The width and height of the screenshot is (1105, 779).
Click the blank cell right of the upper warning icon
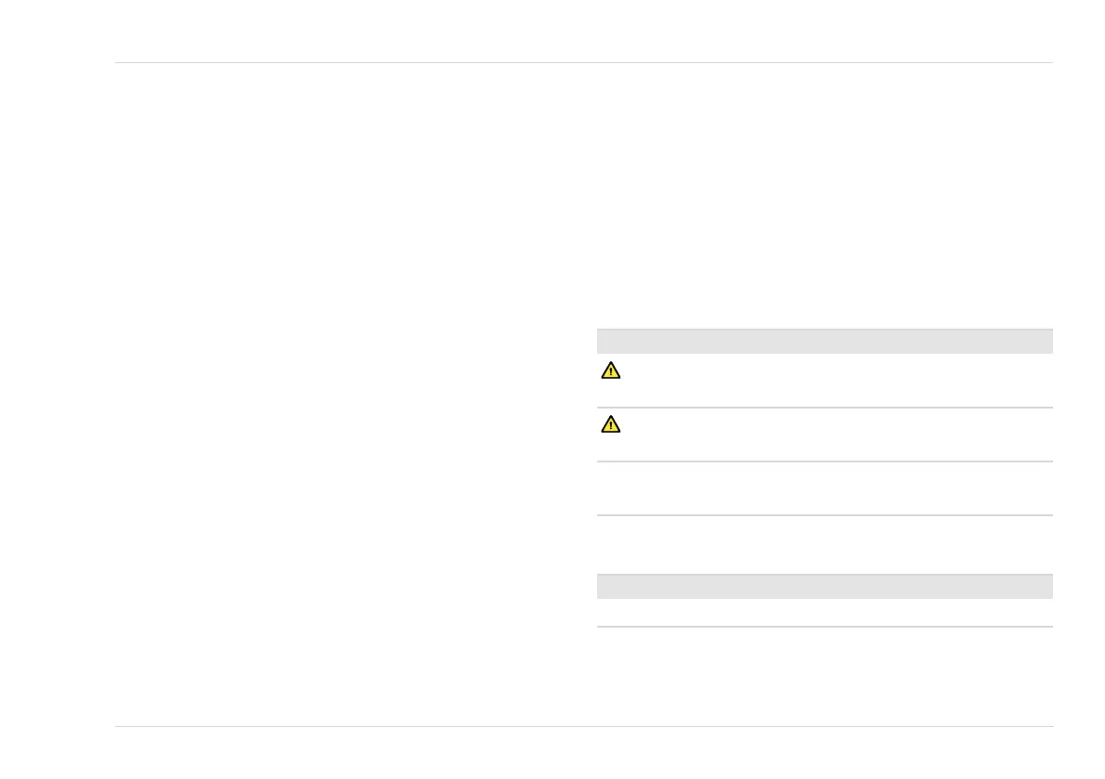pos(836,381)
